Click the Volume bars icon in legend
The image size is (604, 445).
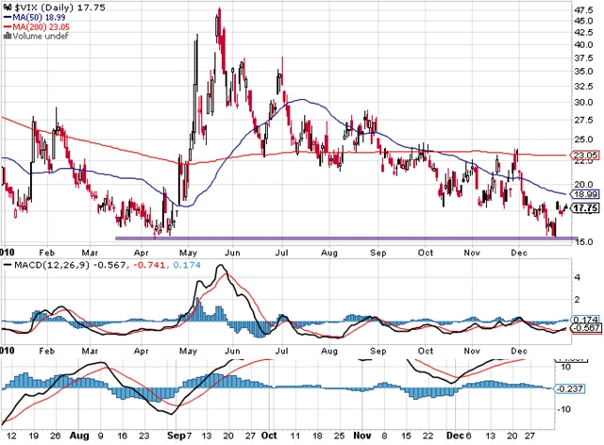[x=7, y=38]
